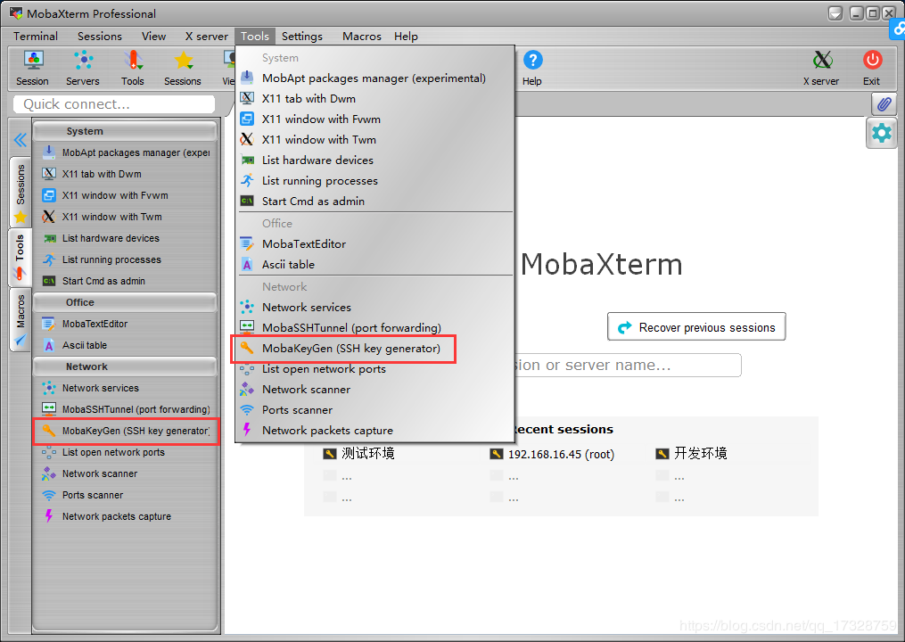Image resolution: width=905 pixels, height=642 pixels.
Task: Click Network services icon in sidebar
Action: [49, 388]
